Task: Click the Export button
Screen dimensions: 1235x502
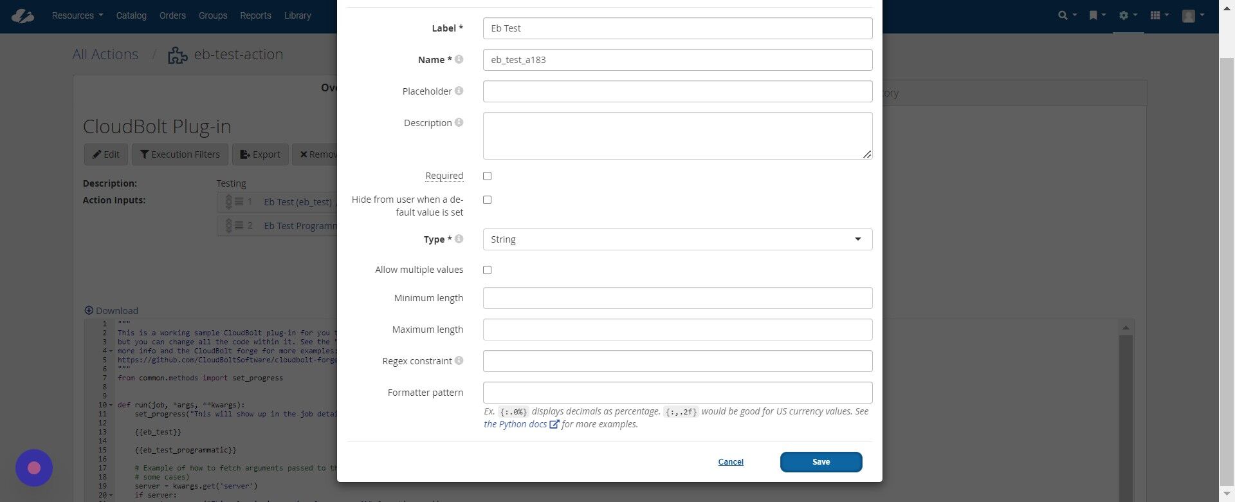Action: tap(261, 154)
